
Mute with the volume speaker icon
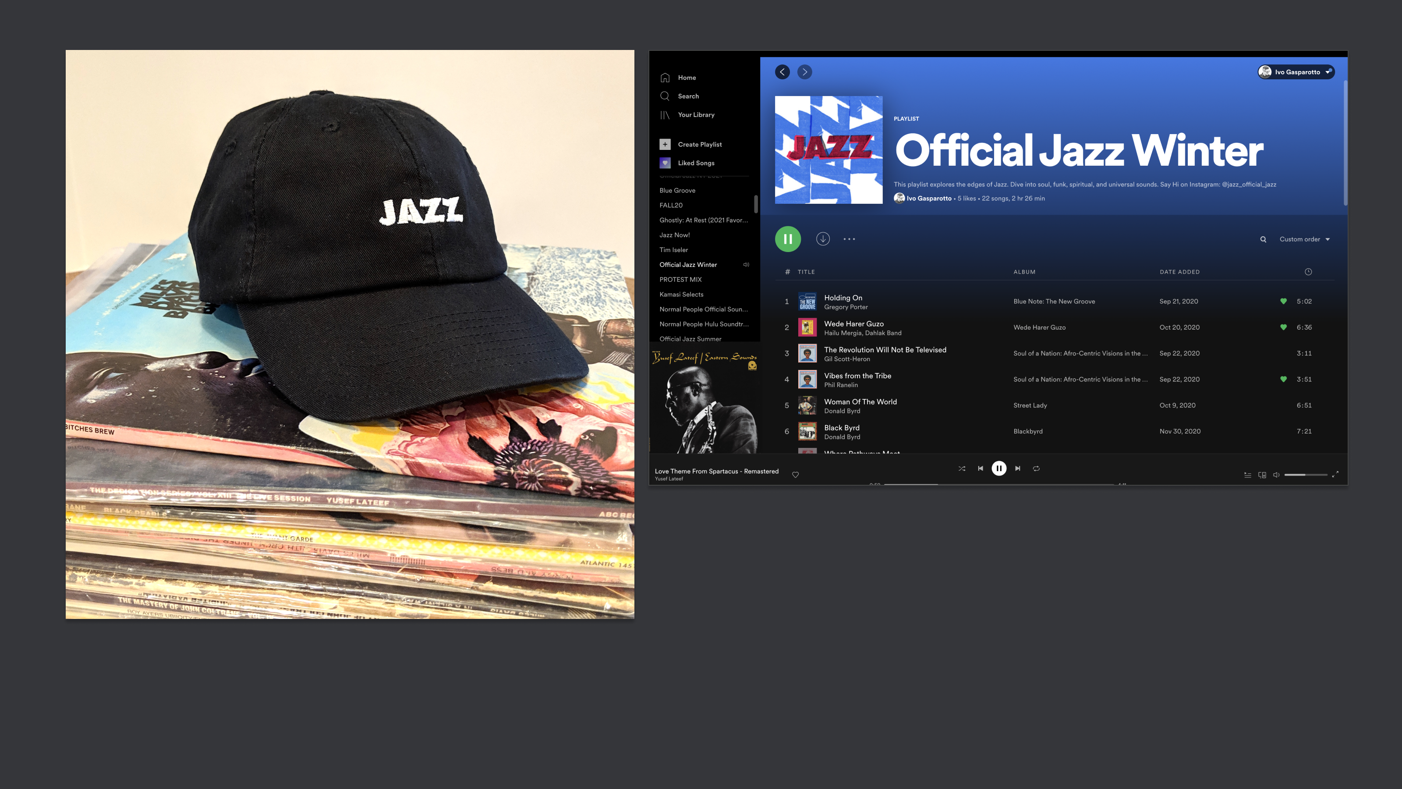coord(1276,475)
